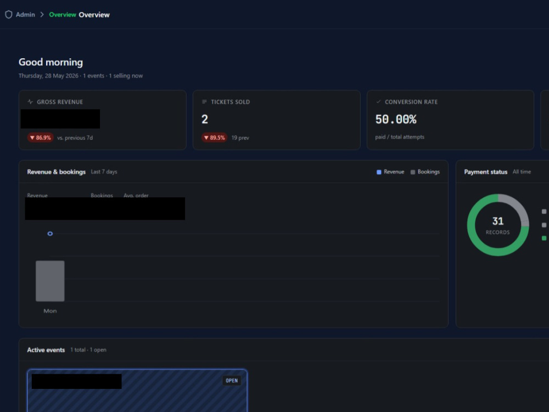
Task: Toggle the Bookings legend gray swatch
Action: (x=413, y=172)
